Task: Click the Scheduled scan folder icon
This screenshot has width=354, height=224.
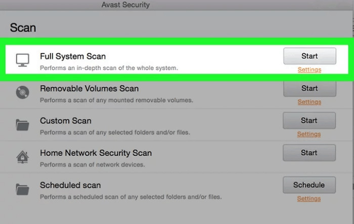Action: (x=22, y=189)
